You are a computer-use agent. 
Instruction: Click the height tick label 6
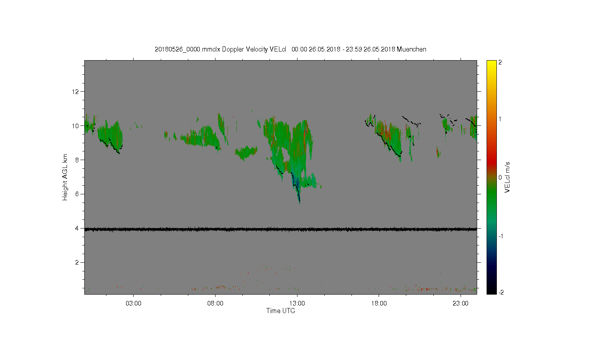pyautogui.click(x=77, y=194)
